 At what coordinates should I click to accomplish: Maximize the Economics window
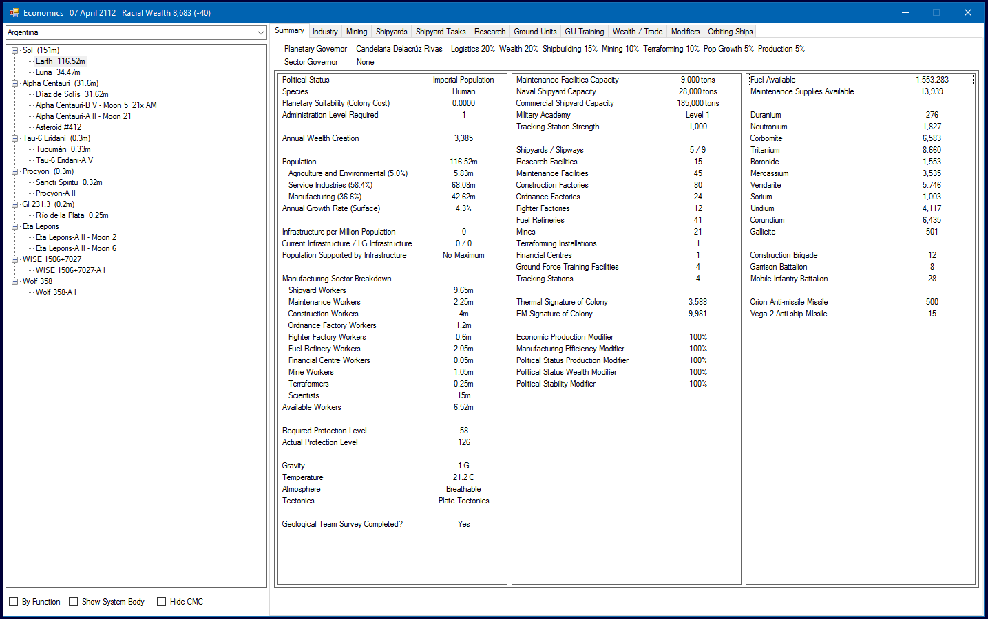click(x=936, y=12)
